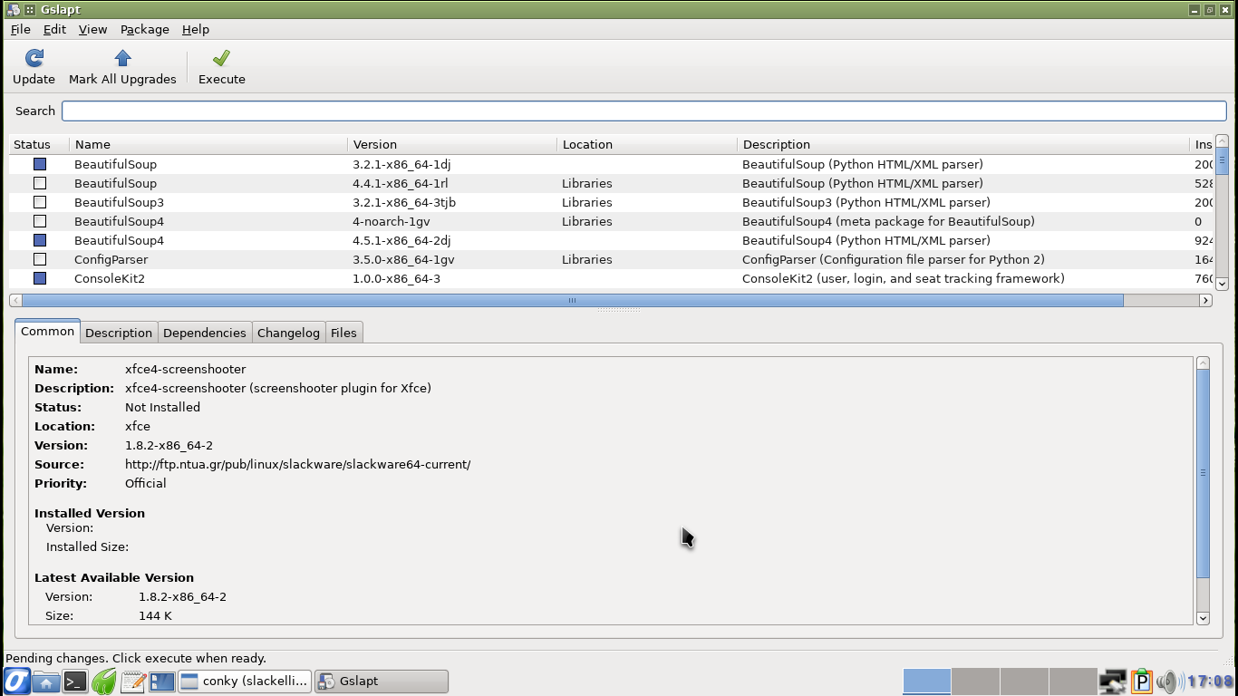Toggle status box for BeautifulSoup 3.2.1-x86_64-1dj

tap(40, 164)
